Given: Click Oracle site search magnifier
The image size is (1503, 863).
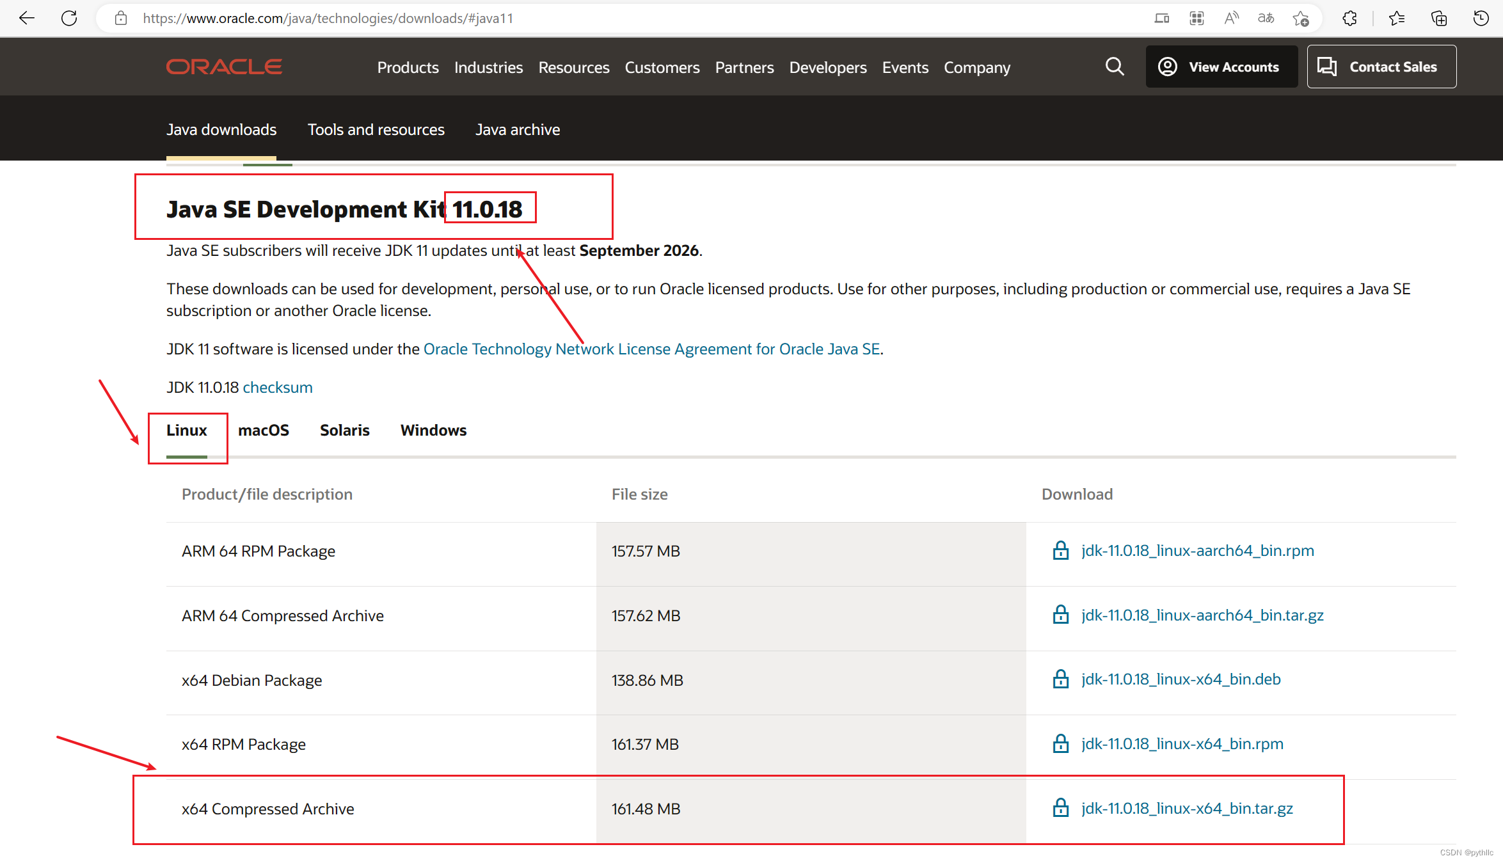Looking at the screenshot, I should tap(1114, 67).
